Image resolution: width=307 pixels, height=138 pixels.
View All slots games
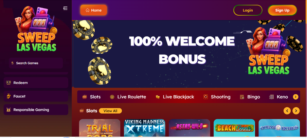click(x=110, y=111)
